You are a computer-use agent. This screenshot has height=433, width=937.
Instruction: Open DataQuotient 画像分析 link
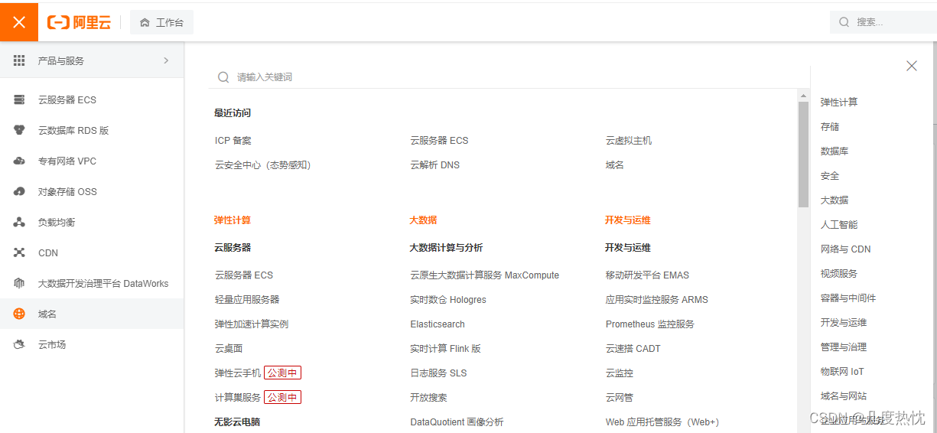(x=457, y=422)
